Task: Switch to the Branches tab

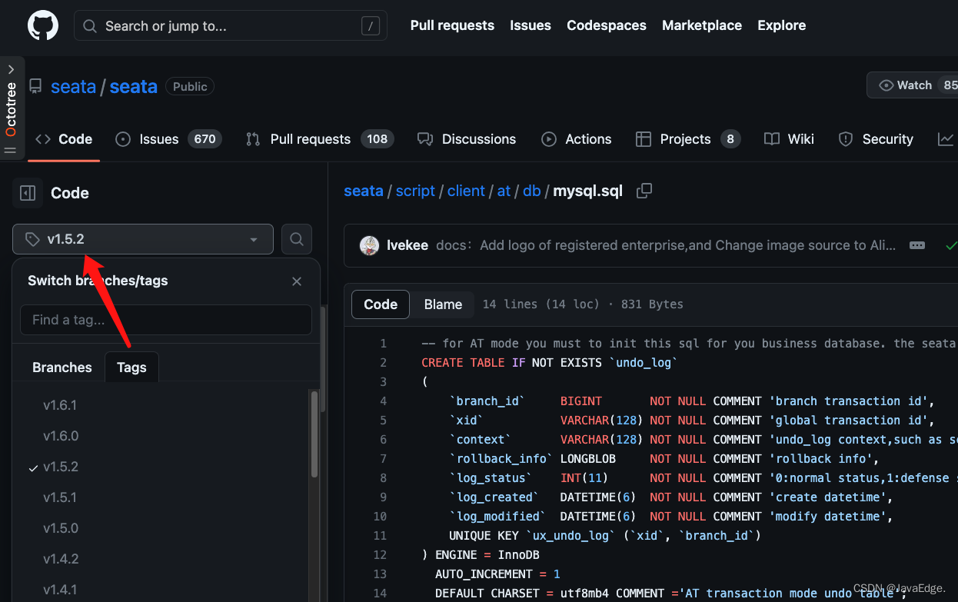Action: tap(62, 368)
